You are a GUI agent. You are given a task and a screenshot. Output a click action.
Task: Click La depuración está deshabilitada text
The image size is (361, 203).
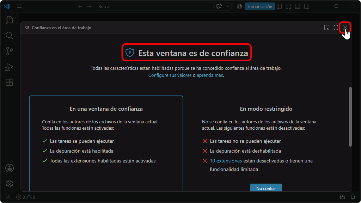(x=245, y=151)
